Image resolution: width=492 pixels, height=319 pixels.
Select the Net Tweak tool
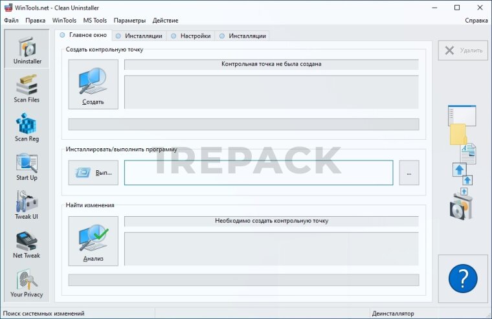point(27,244)
